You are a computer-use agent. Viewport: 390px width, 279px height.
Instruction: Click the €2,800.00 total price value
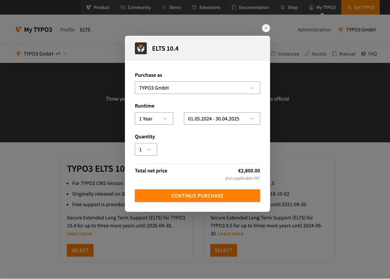249,171
